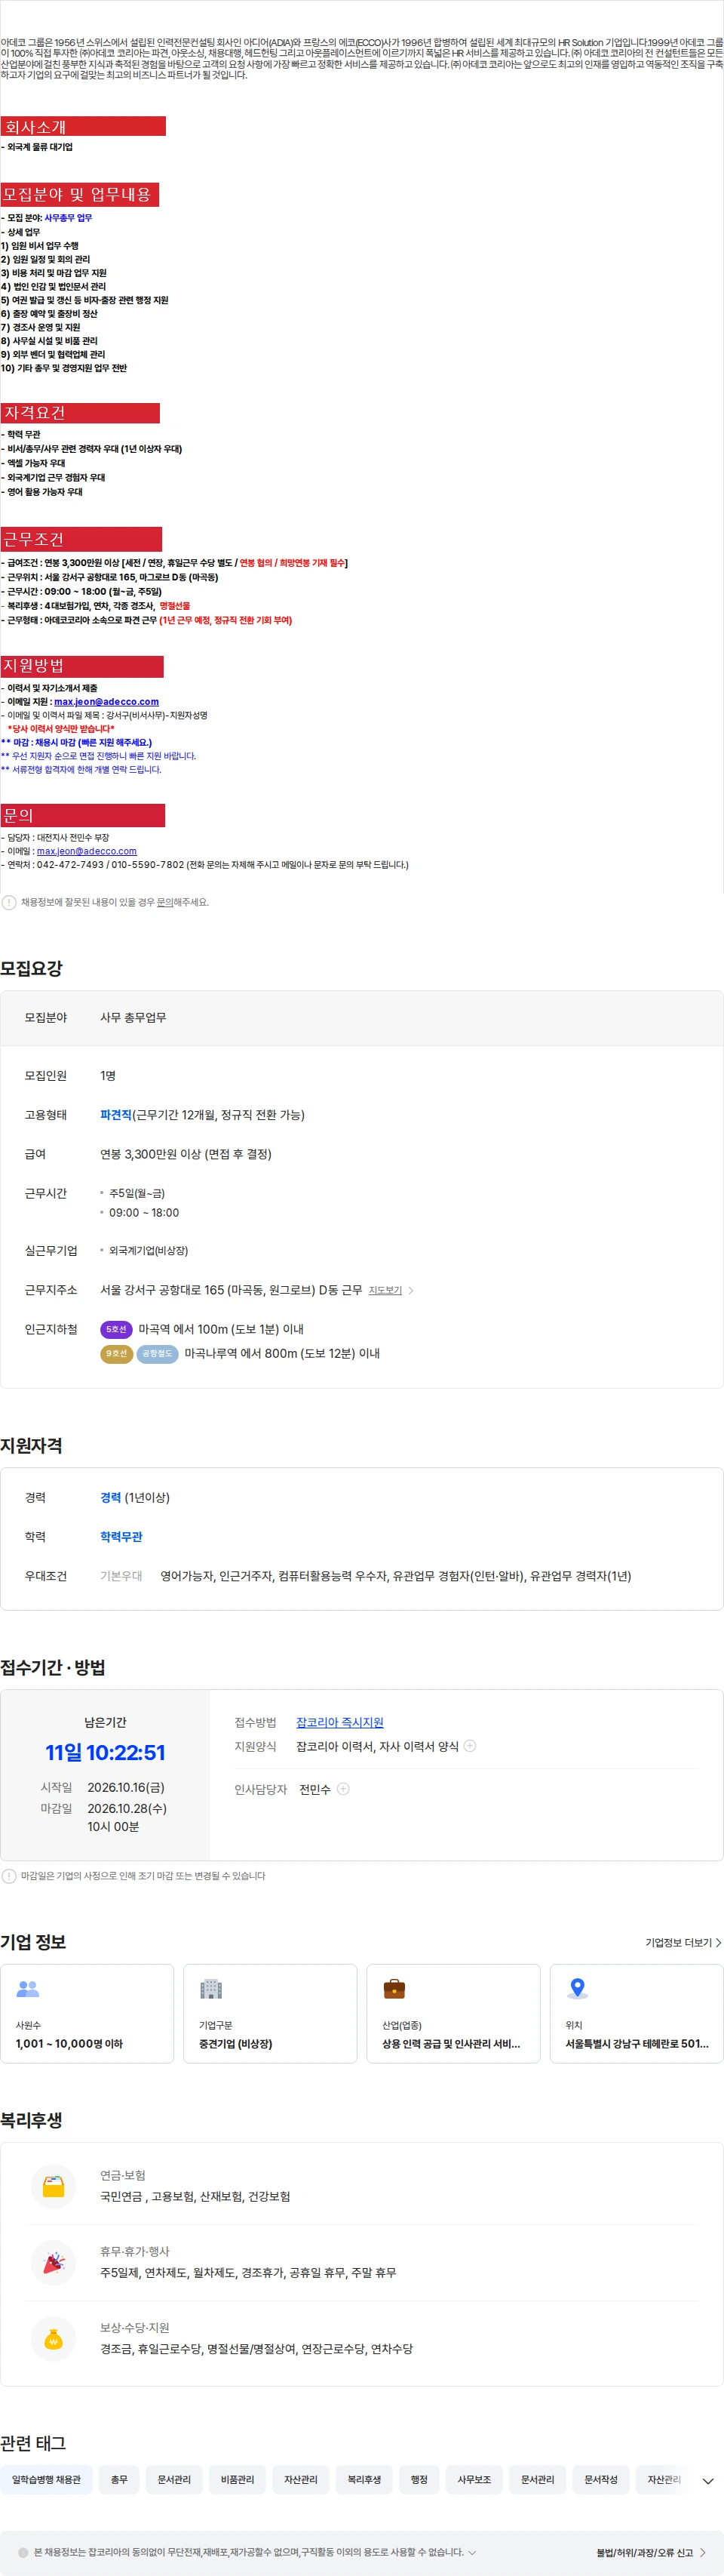Click the 위치 map pin icon
Viewport: 724px width, 2576px height.
(x=577, y=1989)
